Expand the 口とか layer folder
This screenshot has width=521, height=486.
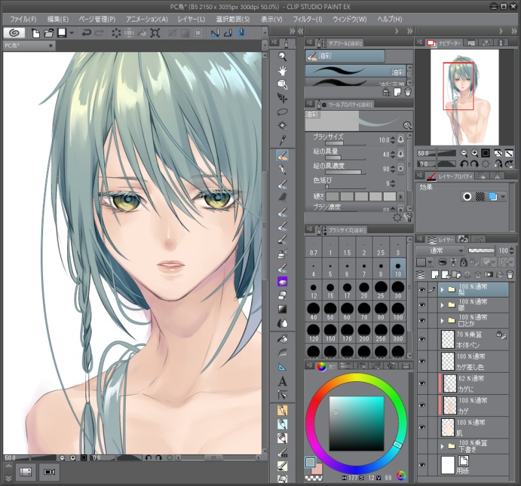pos(442,321)
